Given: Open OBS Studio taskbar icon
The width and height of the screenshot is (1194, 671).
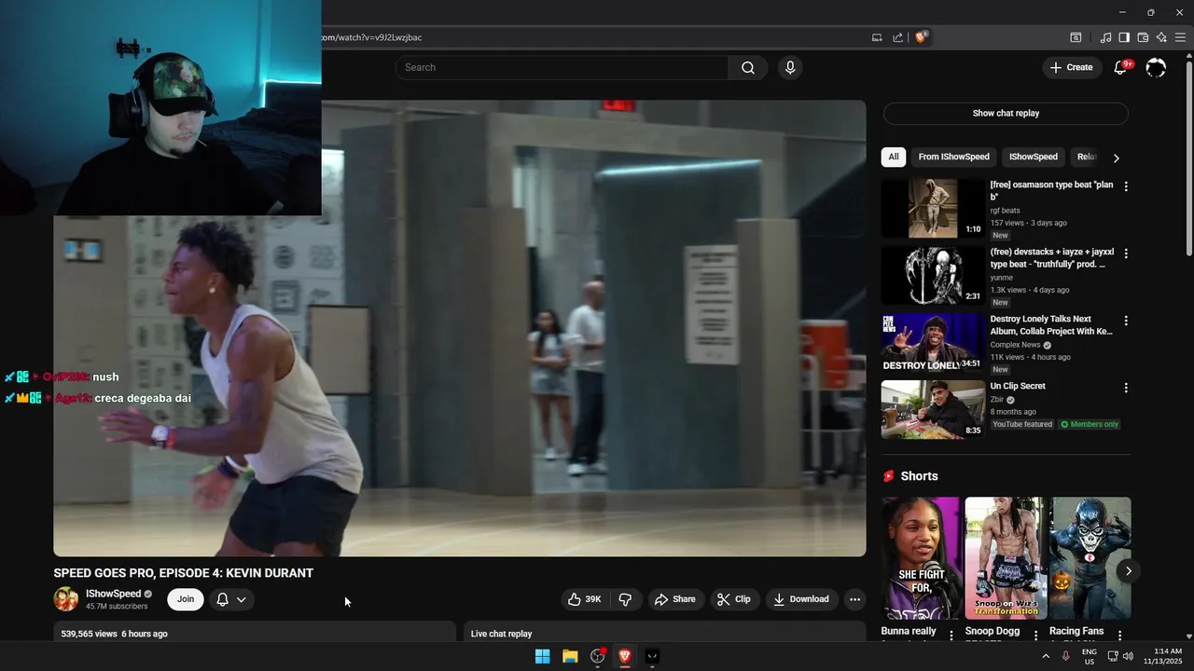Looking at the screenshot, I should pos(598,656).
